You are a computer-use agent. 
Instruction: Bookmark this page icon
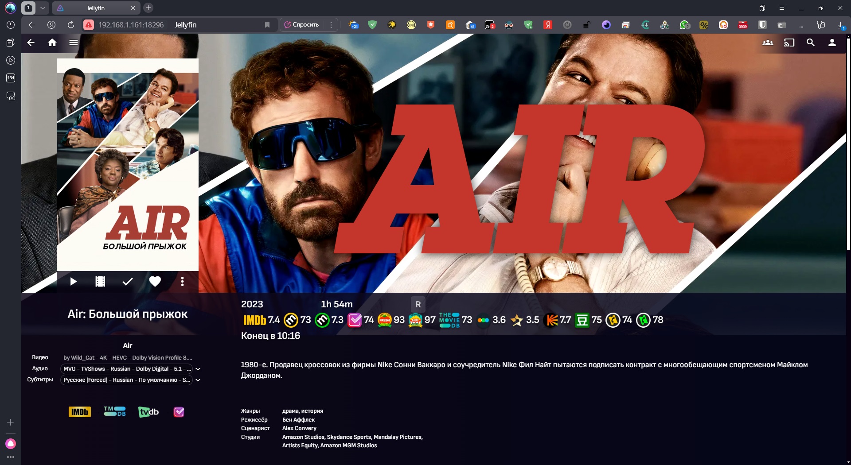267,25
